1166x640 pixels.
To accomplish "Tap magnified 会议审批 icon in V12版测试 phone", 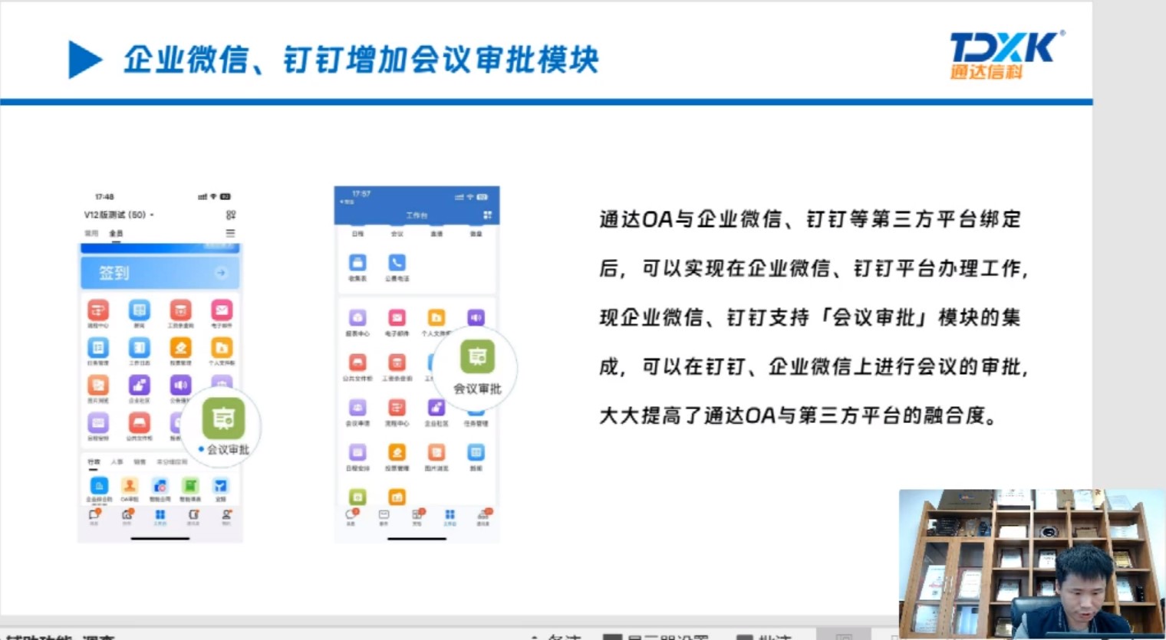I will point(223,418).
